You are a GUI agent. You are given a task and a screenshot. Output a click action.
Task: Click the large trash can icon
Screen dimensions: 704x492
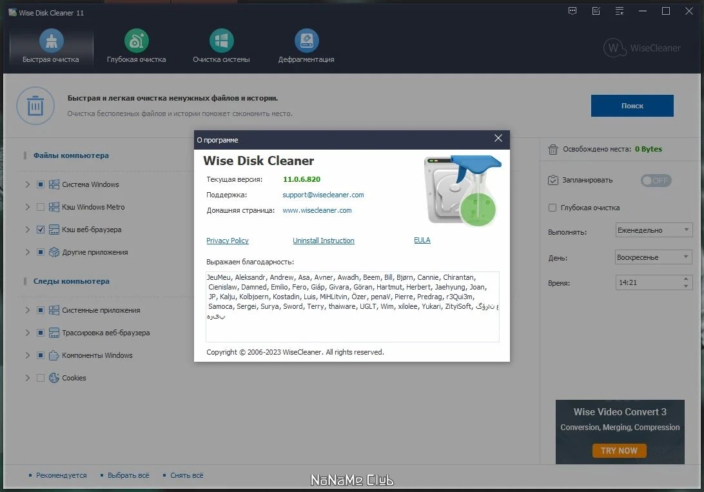pyautogui.click(x=35, y=106)
